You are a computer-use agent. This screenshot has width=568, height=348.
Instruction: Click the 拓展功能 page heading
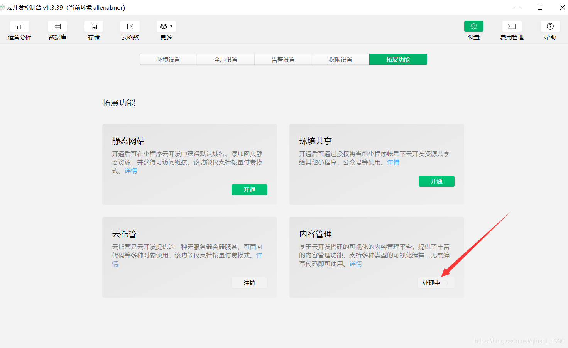(119, 103)
